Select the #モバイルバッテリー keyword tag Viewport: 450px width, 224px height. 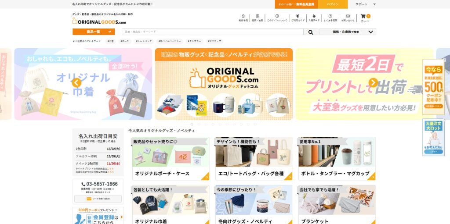[170, 41]
